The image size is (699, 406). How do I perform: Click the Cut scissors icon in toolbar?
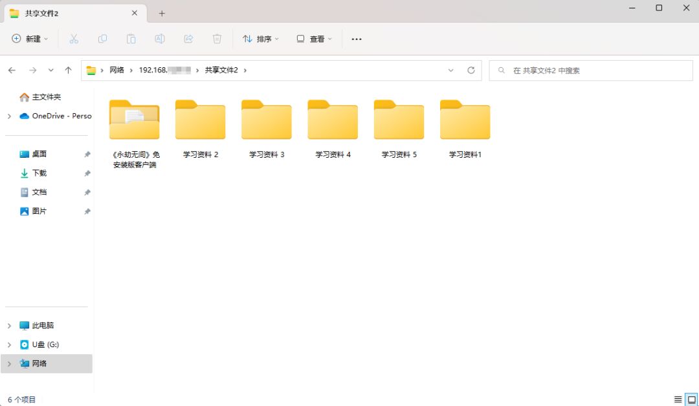coord(74,39)
